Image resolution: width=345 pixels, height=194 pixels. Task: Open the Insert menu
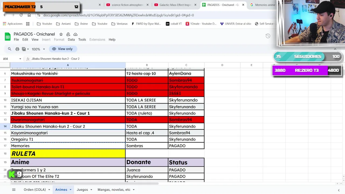tap(46, 40)
